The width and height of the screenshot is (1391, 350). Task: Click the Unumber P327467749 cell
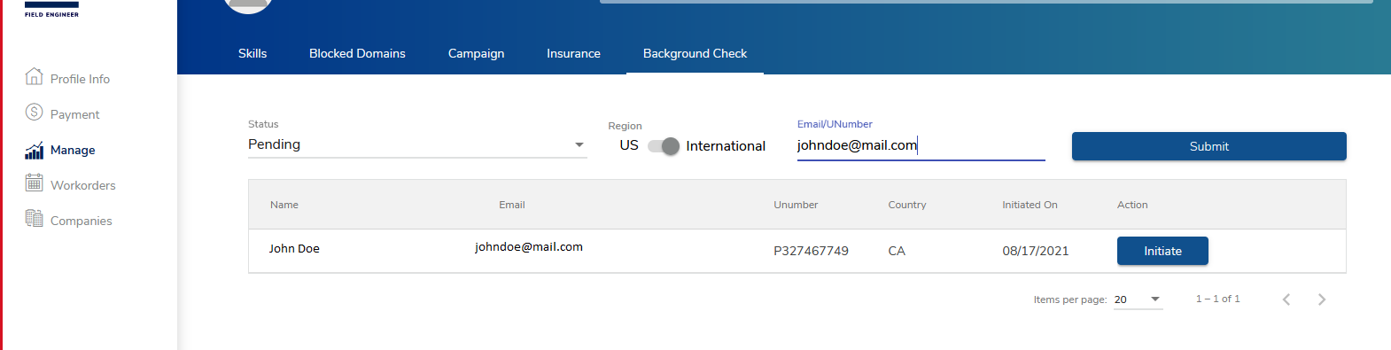pyautogui.click(x=811, y=251)
